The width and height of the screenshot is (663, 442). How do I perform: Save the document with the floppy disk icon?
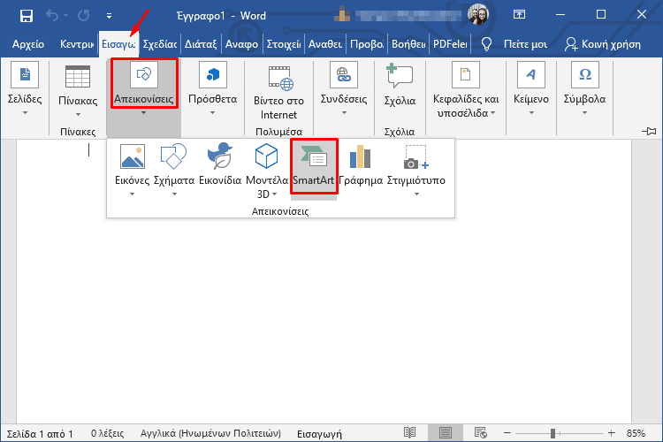pos(27,16)
